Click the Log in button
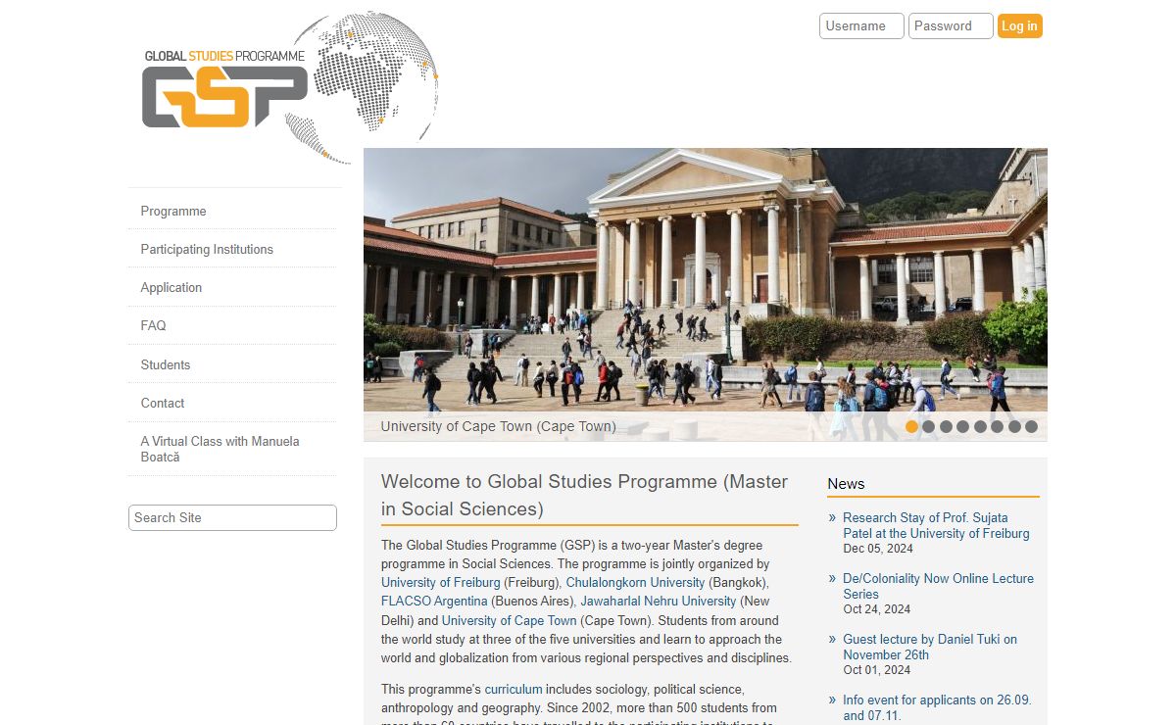Image resolution: width=1176 pixels, height=725 pixels. [x=1019, y=26]
